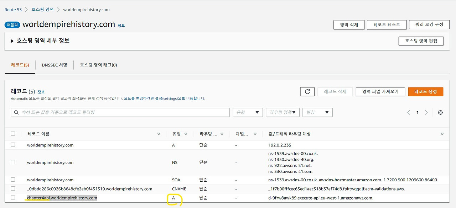Click inside the record filter input field
Viewport: 456px width, 208px height.
107,112
